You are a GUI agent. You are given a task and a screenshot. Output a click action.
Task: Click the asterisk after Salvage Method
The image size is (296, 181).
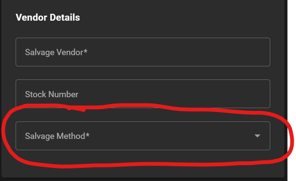coord(88,135)
